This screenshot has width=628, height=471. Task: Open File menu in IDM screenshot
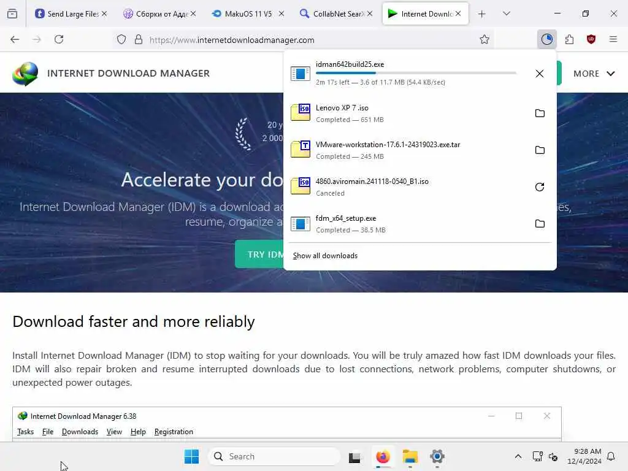pyautogui.click(x=48, y=432)
